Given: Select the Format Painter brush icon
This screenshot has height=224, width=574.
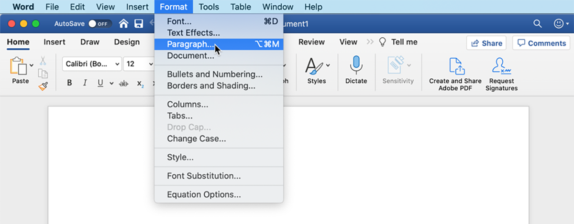Looking at the screenshot, I should click(x=43, y=86).
